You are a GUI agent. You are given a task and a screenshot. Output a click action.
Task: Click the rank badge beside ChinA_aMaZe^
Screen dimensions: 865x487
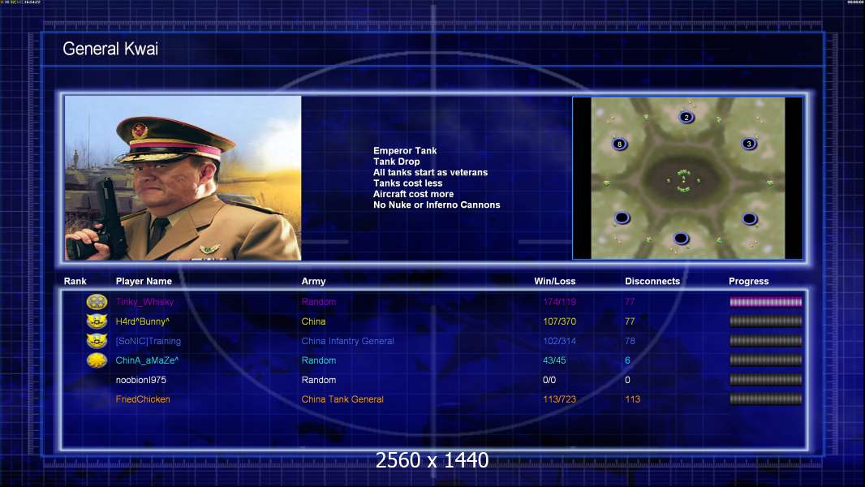pyautogui.click(x=97, y=360)
